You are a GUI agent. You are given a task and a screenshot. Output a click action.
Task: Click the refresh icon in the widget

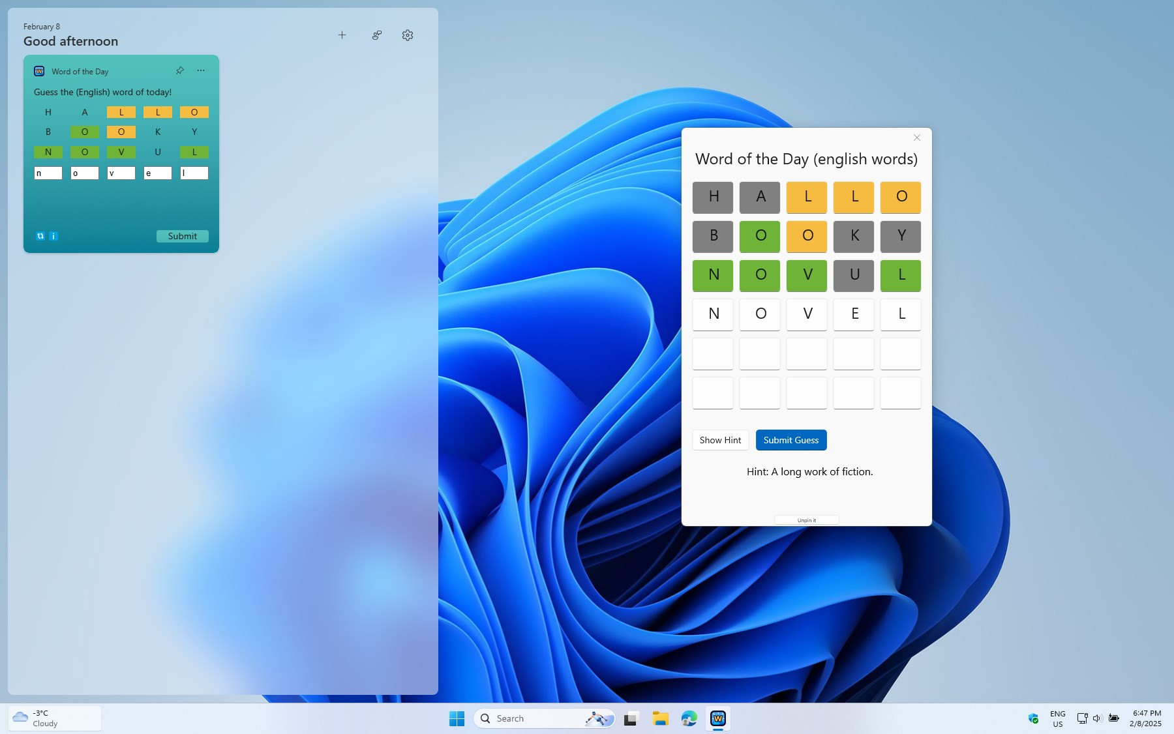(40, 236)
